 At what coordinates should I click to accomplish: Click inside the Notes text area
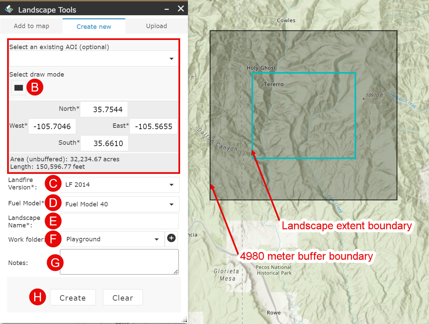point(119,262)
